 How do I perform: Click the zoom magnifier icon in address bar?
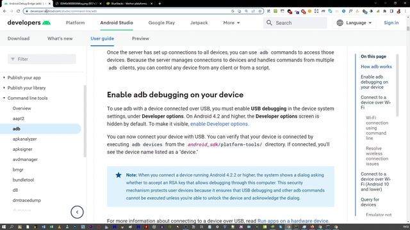click(246, 11)
